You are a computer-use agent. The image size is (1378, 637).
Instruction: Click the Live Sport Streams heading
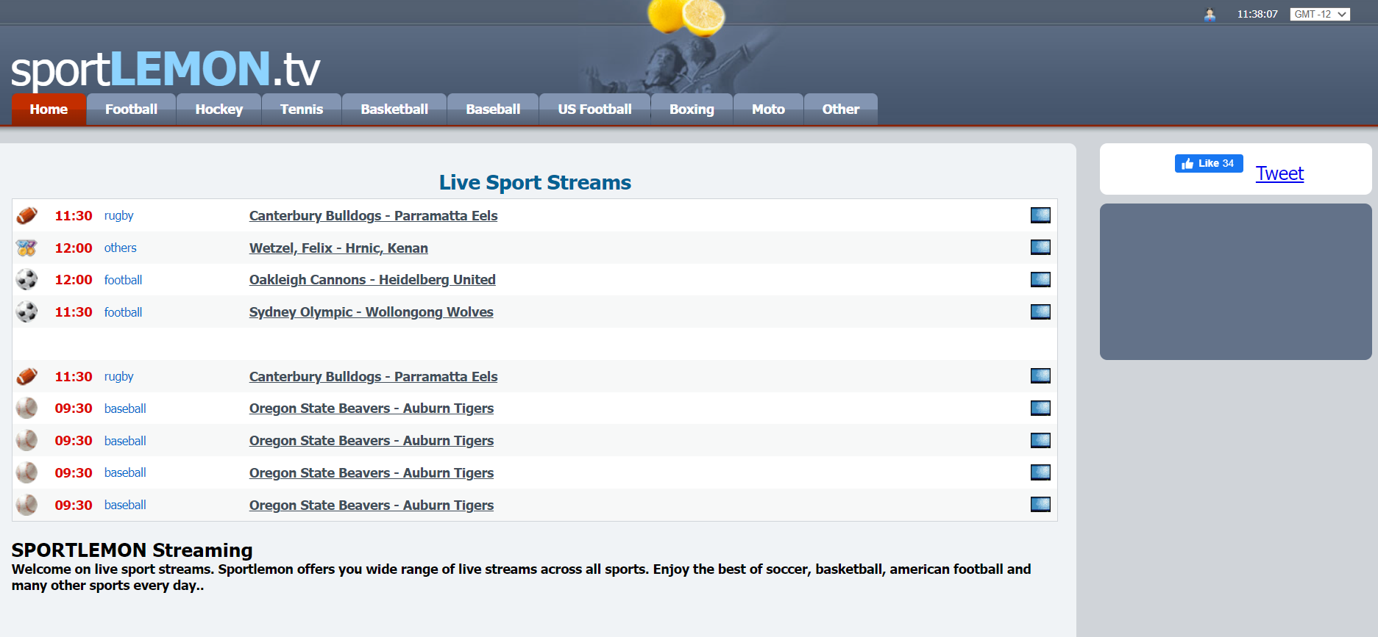click(535, 182)
